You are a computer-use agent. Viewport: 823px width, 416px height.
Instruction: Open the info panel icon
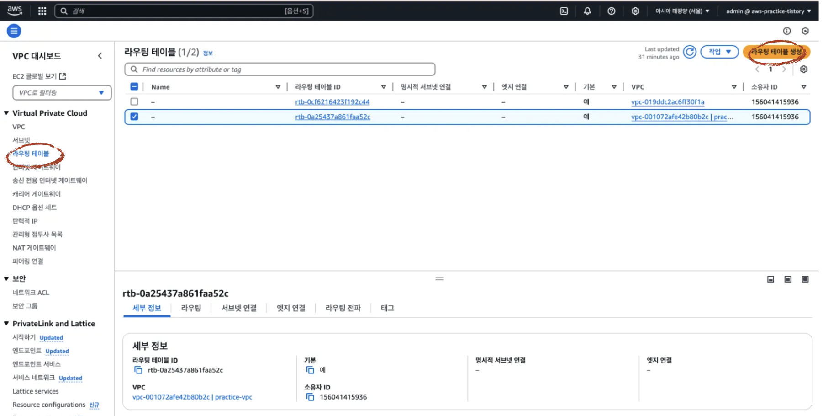tap(787, 31)
